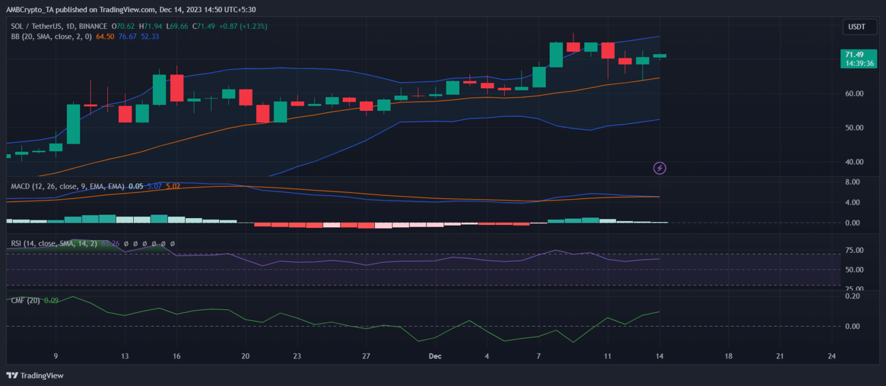Open the USDT currency selector
The height and width of the screenshot is (386, 886).
coord(859,27)
